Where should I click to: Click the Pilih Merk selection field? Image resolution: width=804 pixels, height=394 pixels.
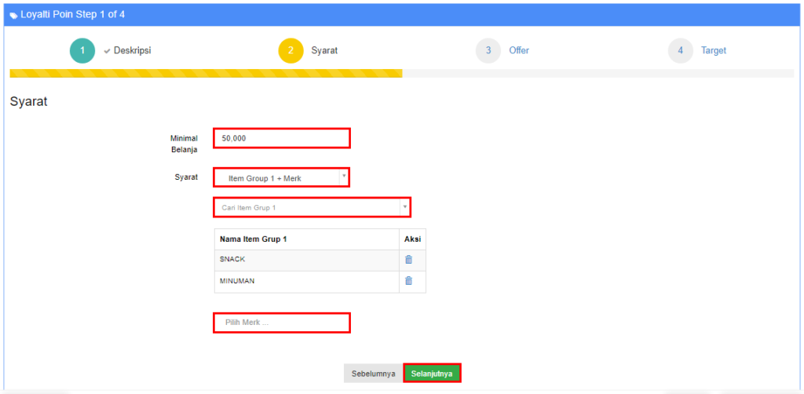(281, 323)
